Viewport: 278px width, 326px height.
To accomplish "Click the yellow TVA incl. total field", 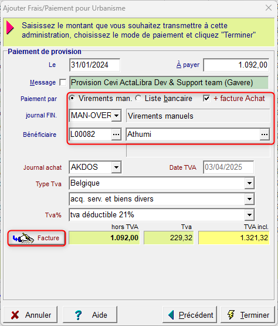I will click(x=234, y=238).
